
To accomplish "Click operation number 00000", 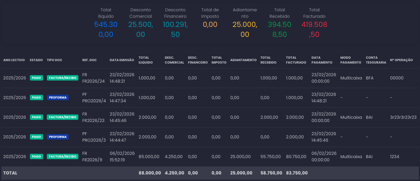I will point(397,78).
